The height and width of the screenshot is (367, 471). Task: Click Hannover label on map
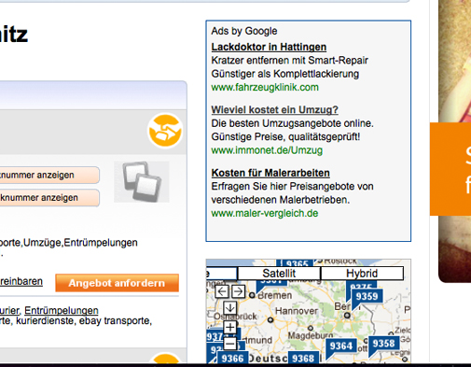pyautogui.click(x=297, y=311)
